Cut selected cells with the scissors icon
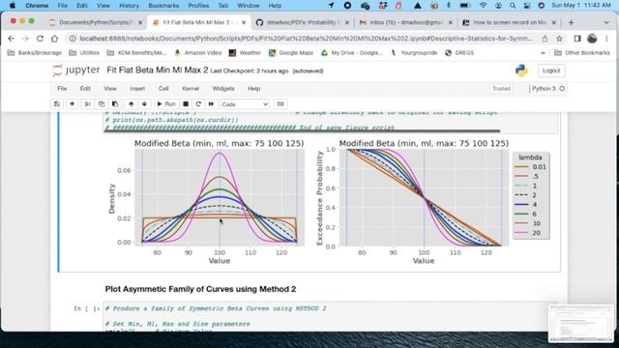The height and width of the screenshot is (348, 619). click(88, 104)
